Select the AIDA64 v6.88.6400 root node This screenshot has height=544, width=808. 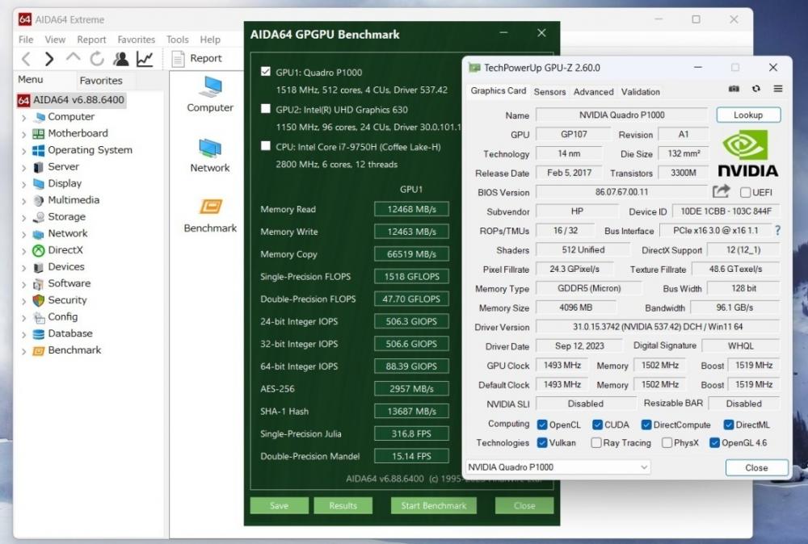click(72, 100)
